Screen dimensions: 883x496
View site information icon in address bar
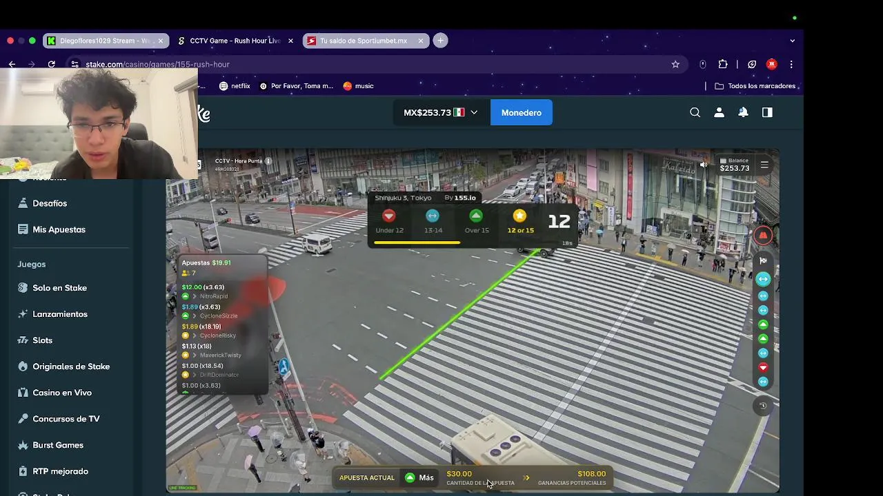click(75, 64)
